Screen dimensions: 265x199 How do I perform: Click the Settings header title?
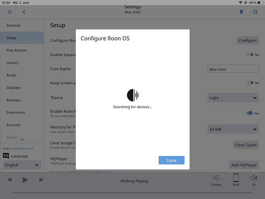(132, 7)
